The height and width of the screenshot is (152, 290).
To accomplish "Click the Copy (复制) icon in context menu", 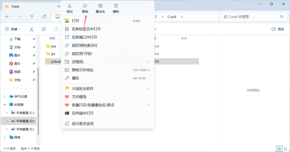I will point(85,6).
